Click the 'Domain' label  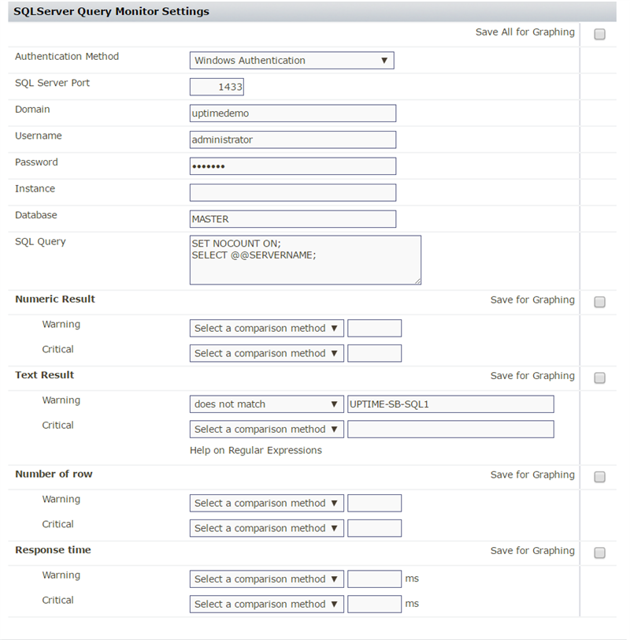pyautogui.click(x=32, y=110)
